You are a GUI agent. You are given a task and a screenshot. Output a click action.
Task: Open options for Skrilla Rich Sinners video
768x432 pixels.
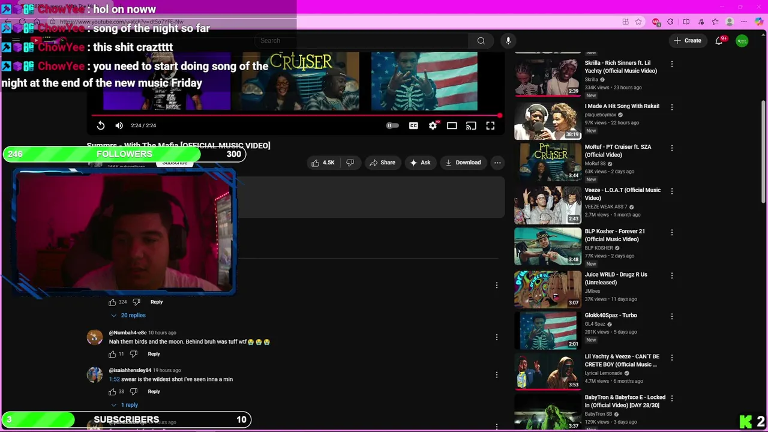(672, 64)
